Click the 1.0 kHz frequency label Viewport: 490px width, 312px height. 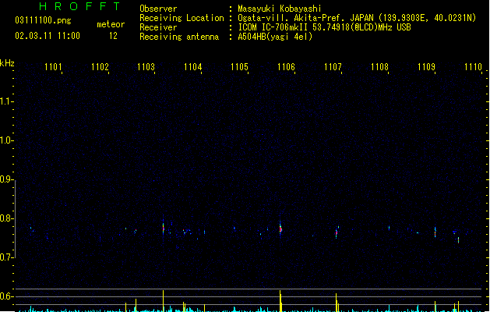(x=5, y=140)
